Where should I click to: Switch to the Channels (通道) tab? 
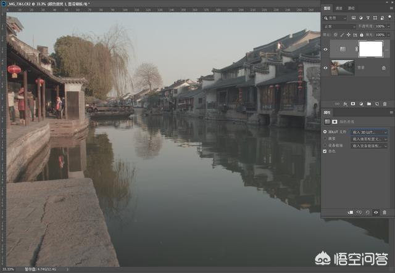click(339, 8)
